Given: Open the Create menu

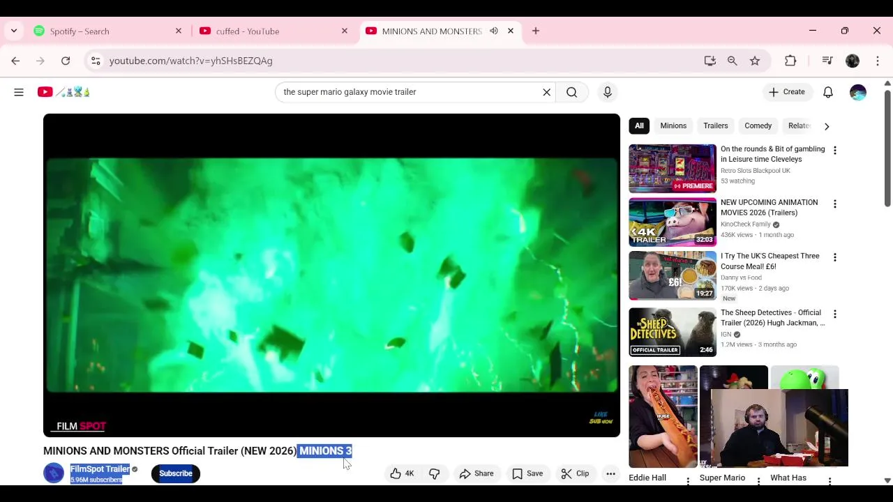Looking at the screenshot, I should tap(787, 92).
